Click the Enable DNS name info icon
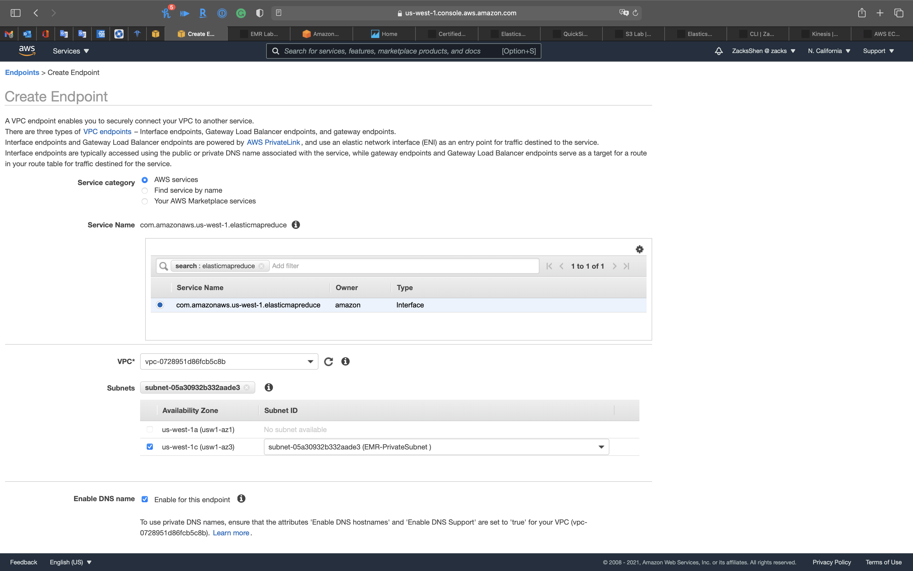This screenshot has width=913, height=571. pos(241,499)
